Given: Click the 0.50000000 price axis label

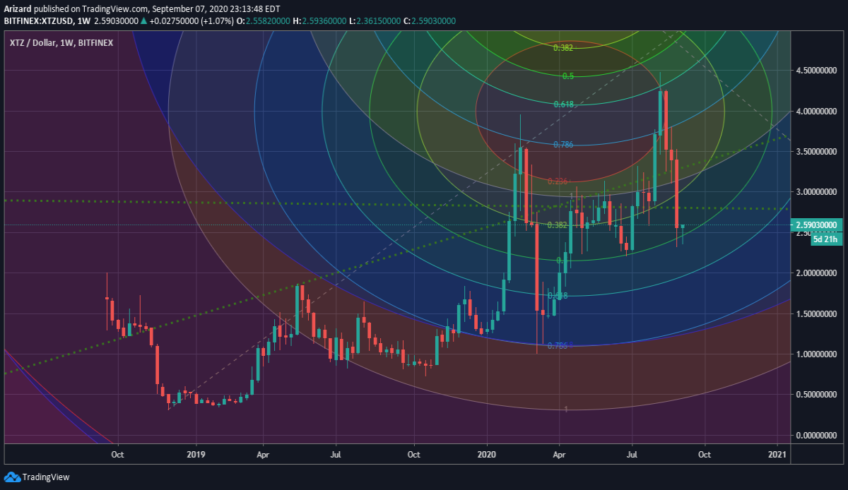Looking at the screenshot, I should tap(818, 395).
